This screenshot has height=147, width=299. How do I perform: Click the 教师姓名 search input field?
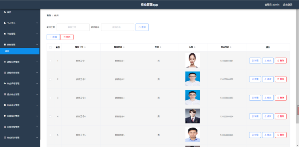pyautogui.click(x=117, y=27)
